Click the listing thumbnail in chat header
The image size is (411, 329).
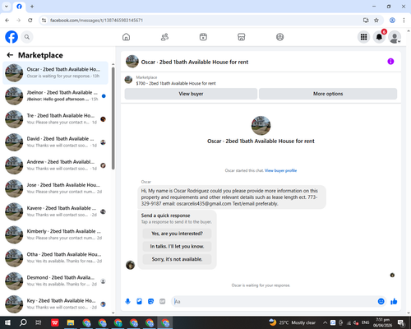coord(132,62)
